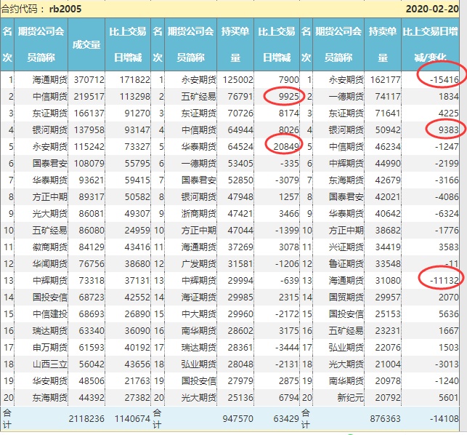
Task: Select total volume change 1140674
Action: coord(132,418)
